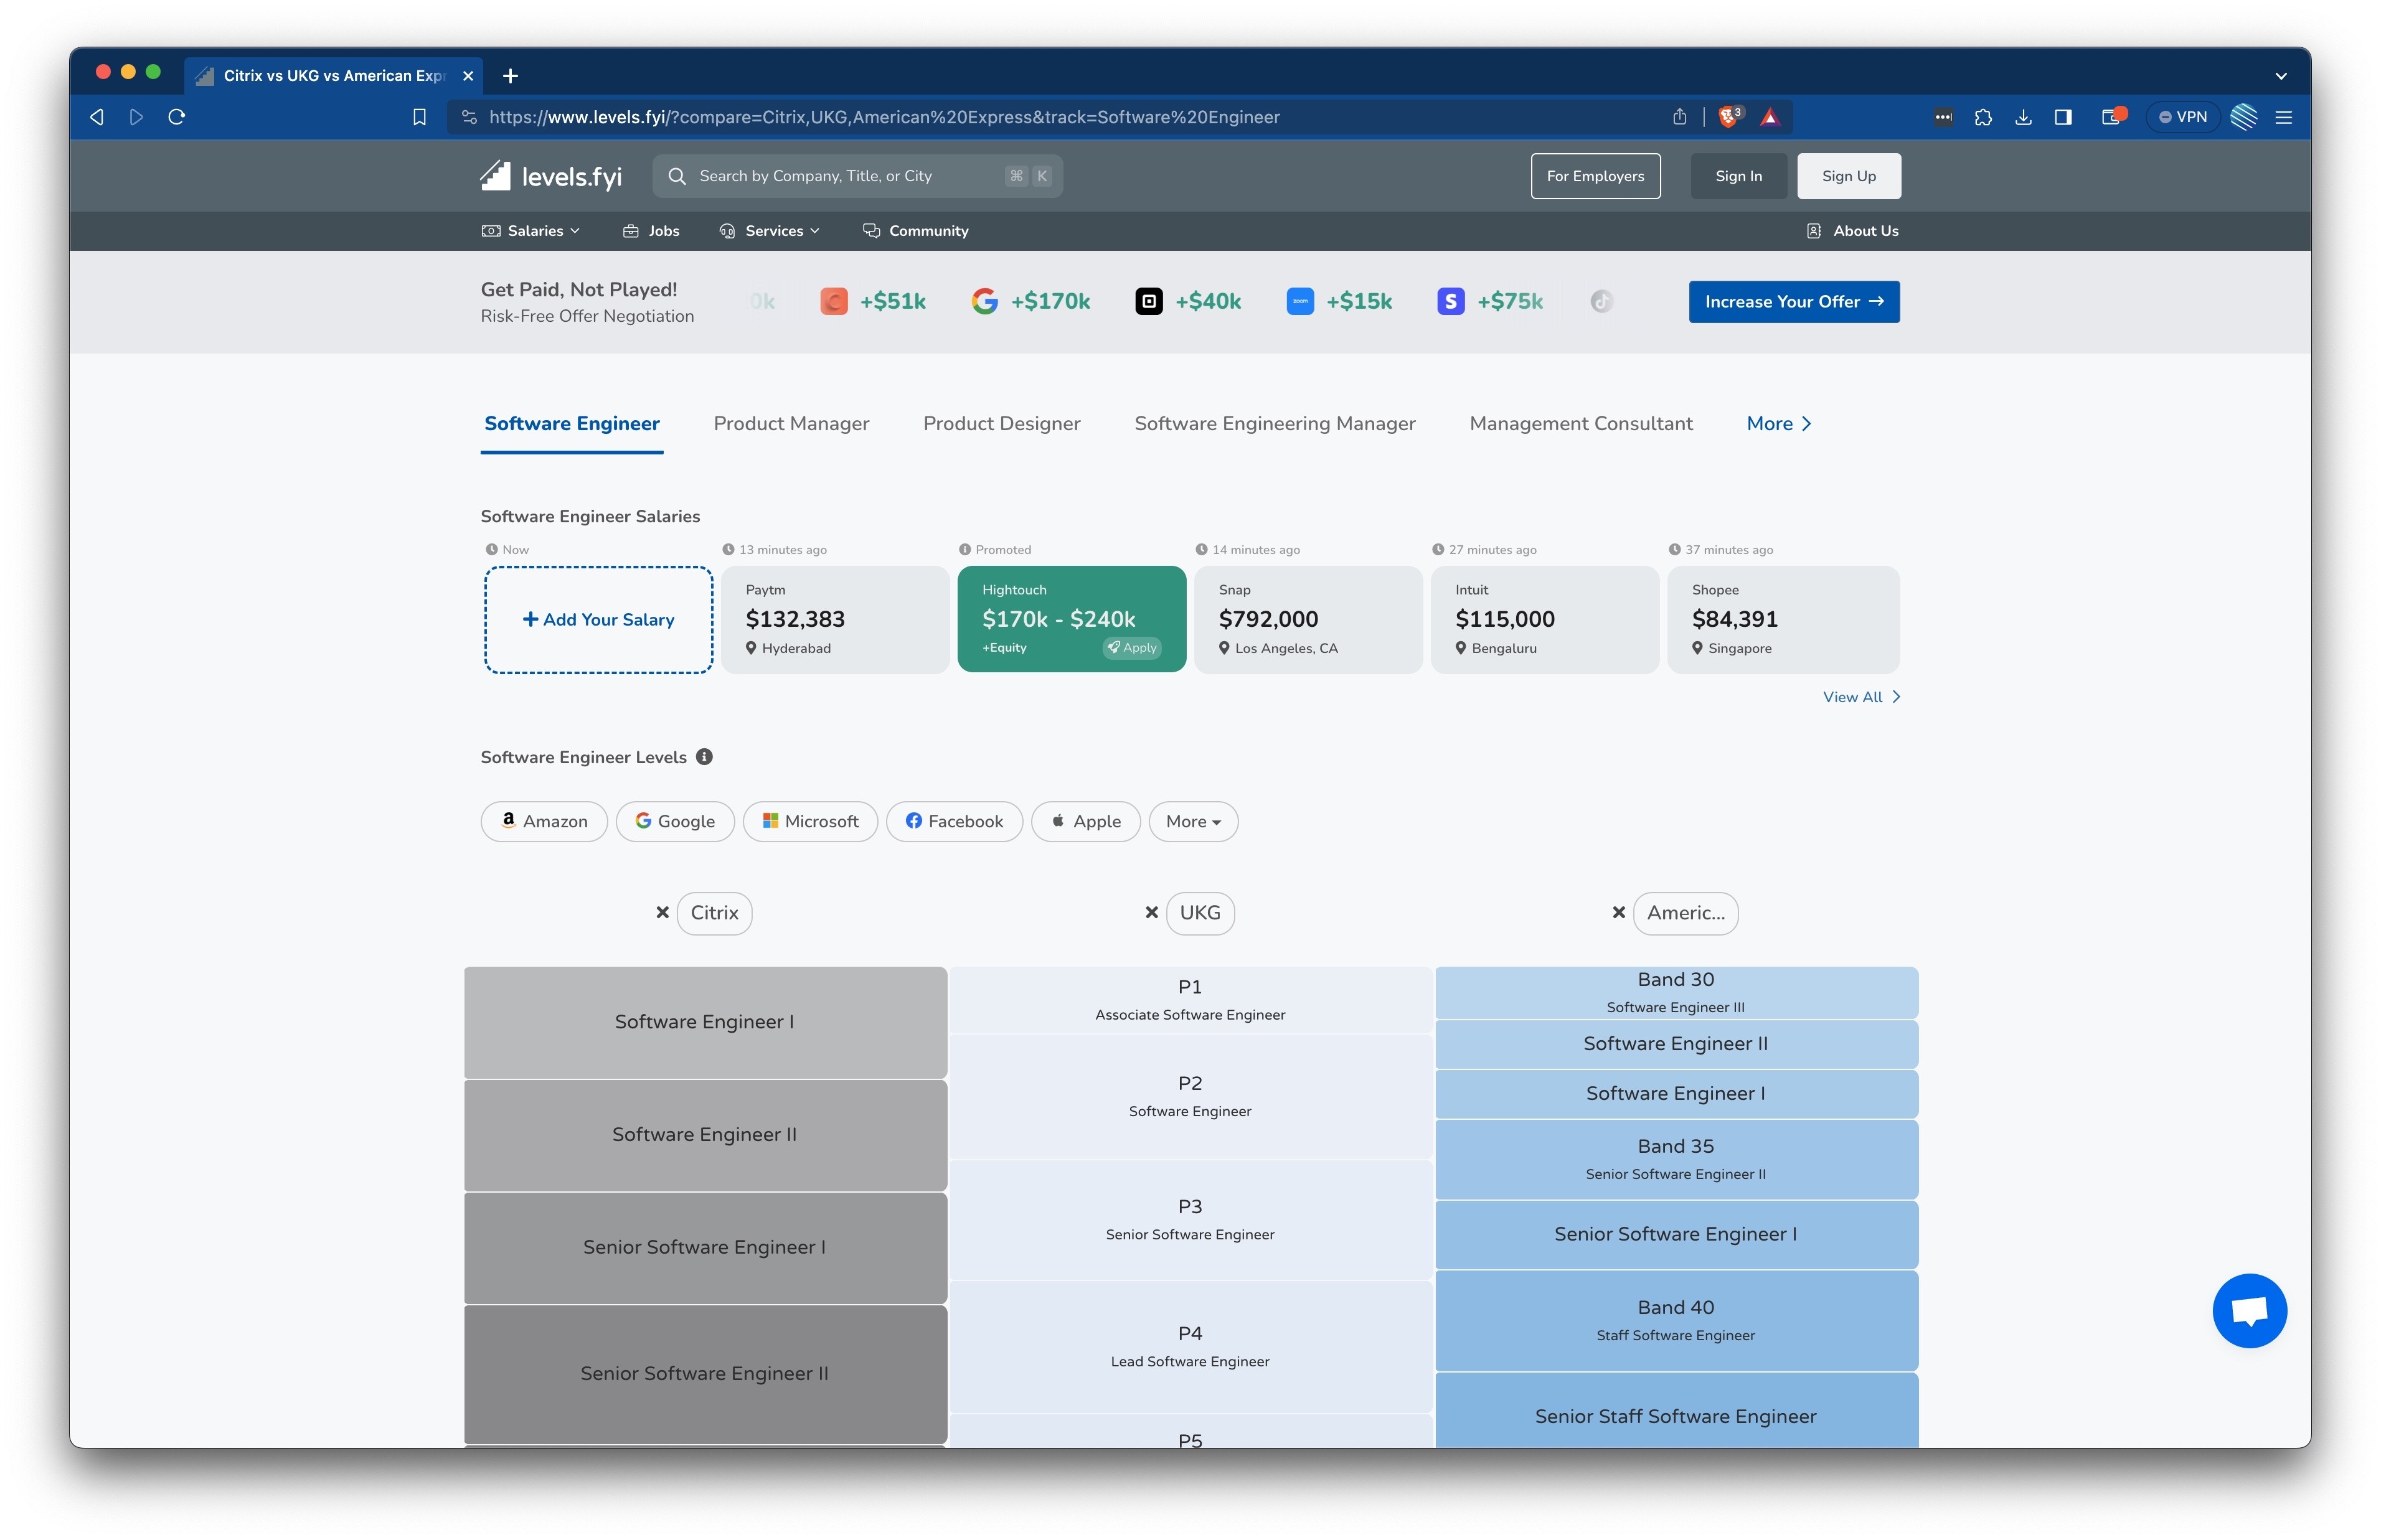Remove Citrix from the comparison
This screenshot has height=1540, width=2381.
(662, 912)
